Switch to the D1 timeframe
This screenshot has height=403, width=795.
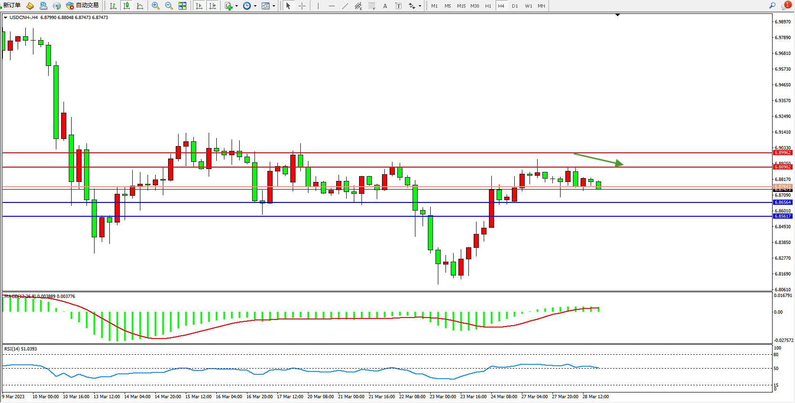click(515, 6)
